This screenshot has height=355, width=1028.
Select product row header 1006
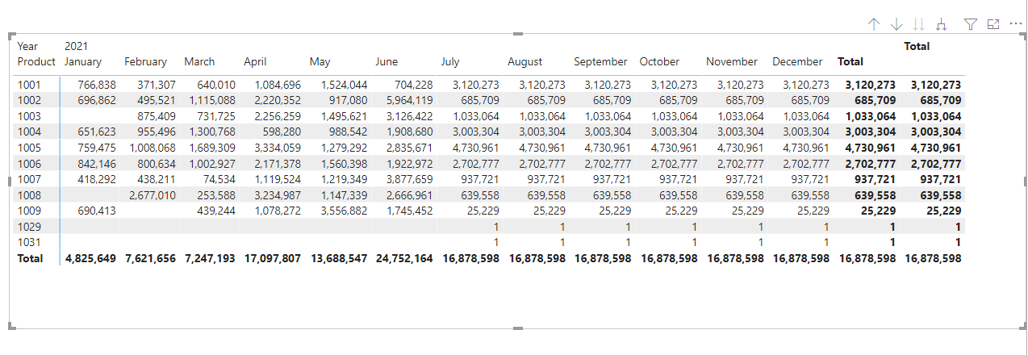pyautogui.click(x=28, y=163)
